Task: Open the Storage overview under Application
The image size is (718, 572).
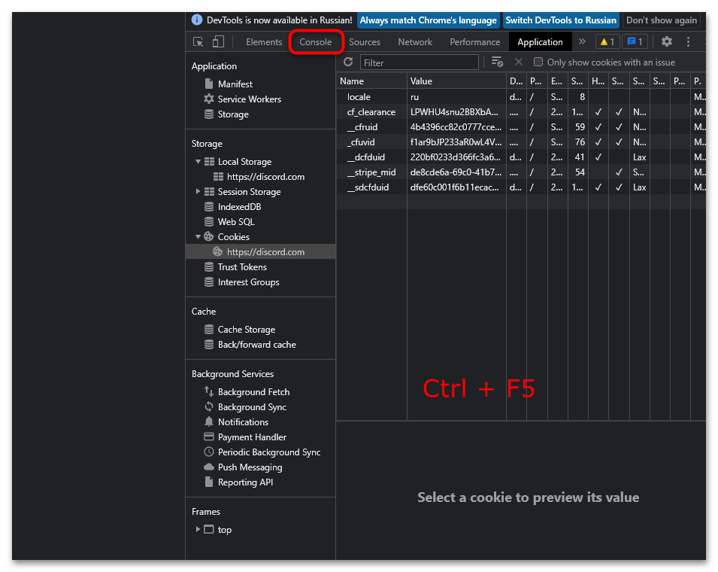Action: coord(226,114)
